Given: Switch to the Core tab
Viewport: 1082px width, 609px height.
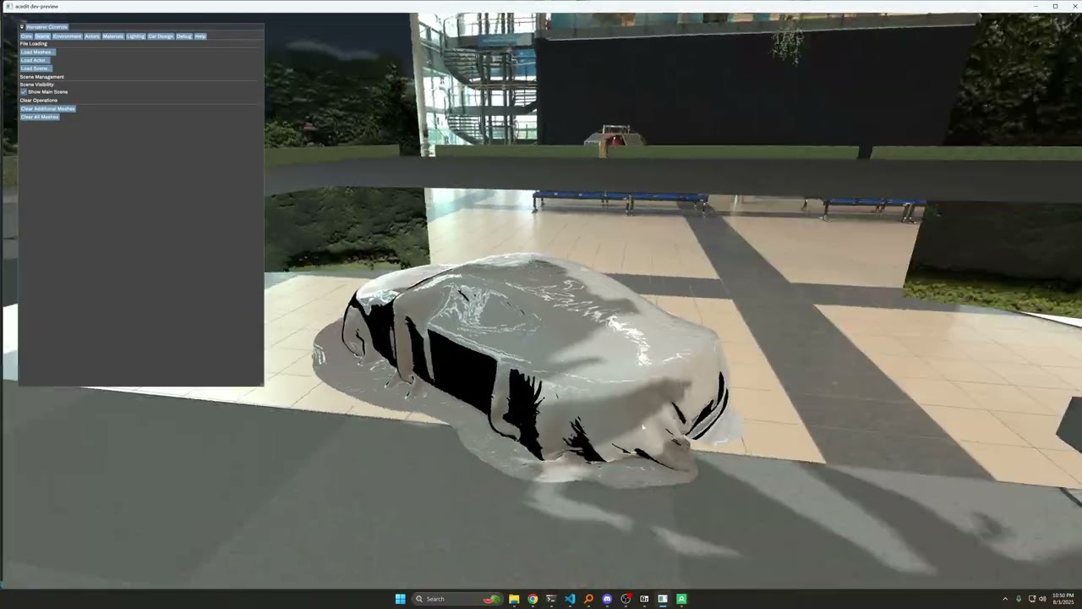Looking at the screenshot, I should point(26,36).
